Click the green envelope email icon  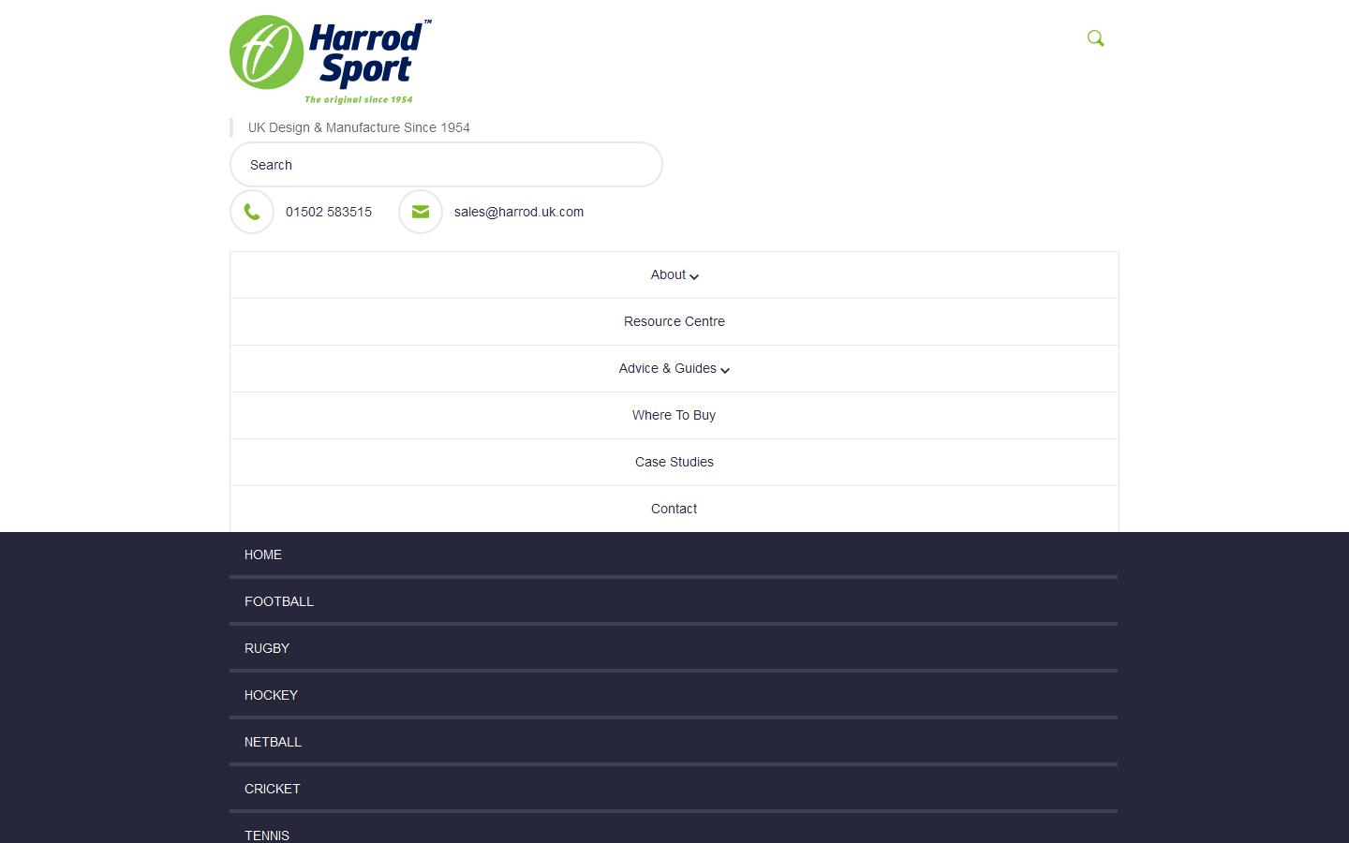coord(421,212)
